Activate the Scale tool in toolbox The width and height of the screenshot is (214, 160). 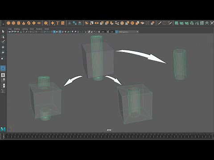3,58
